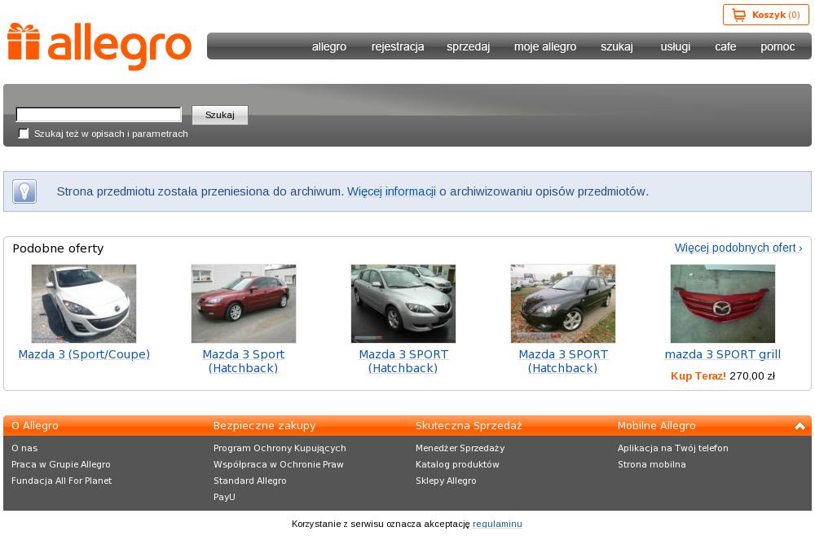Viewport: 815px width, 540px height.
Task: Open the red Mazda 3 Sport thumbnail
Action: click(243, 304)
